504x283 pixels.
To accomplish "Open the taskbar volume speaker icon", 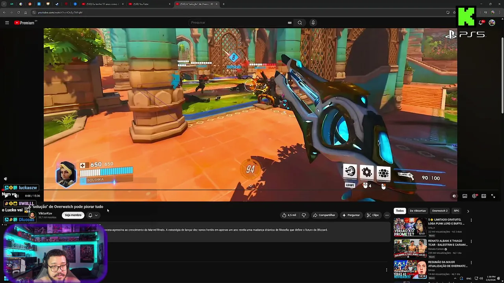I will pos(481,278).
